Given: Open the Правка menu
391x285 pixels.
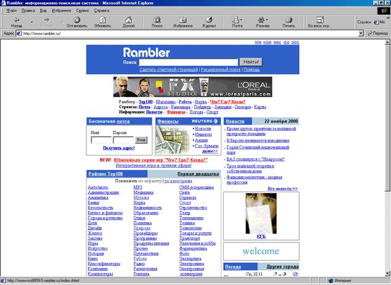Looking at the screenshot, I should click(x=28, y=10).
